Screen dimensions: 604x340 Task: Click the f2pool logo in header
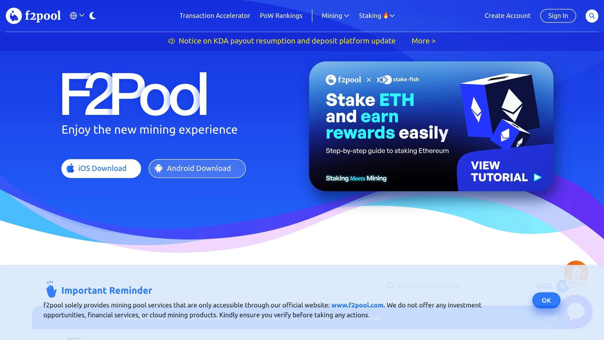(x=33, y=16)
